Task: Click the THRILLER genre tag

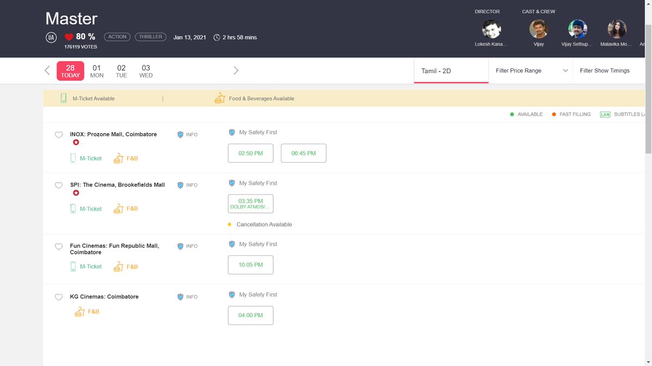Action: (x=151, y=37)
